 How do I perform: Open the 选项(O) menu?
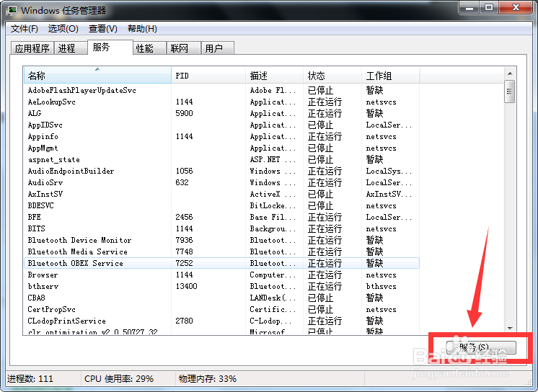[63, 29]
